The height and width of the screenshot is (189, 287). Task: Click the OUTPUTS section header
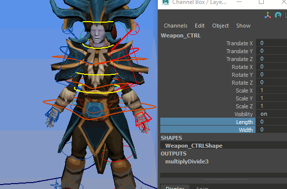[174, 154]
